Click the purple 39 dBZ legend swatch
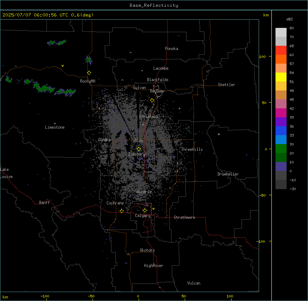This screenshot has width=308, height=301. (x=281, y=122)
